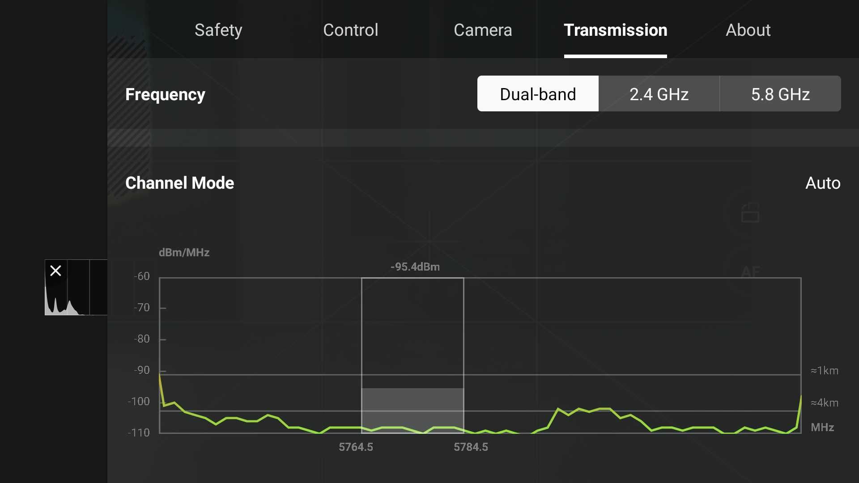Open the Safety tab
Screen dimensions: 859x483
coord(218,30)
